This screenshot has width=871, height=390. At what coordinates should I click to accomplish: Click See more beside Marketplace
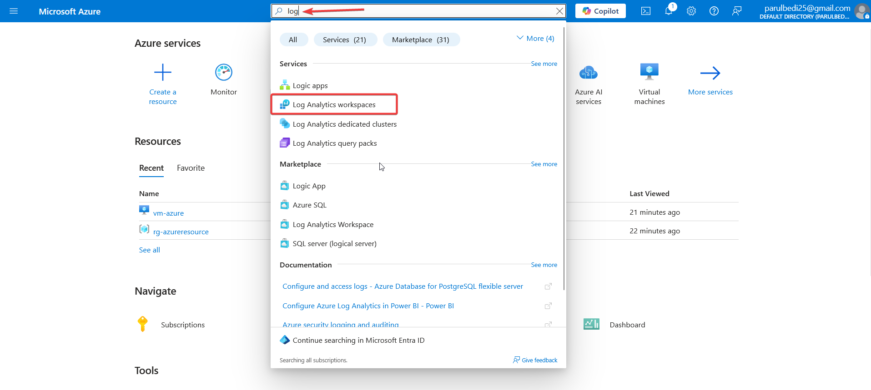(x=544, y=164)
